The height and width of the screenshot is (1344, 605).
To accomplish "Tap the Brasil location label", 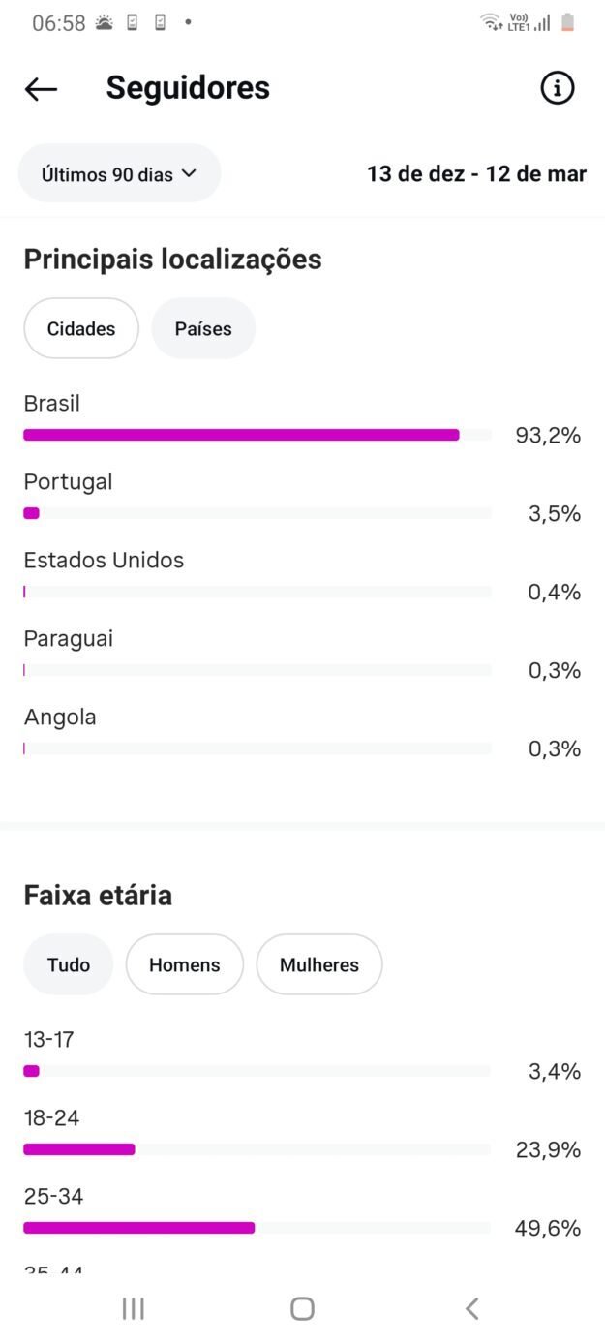I will [x=51, y=404].
